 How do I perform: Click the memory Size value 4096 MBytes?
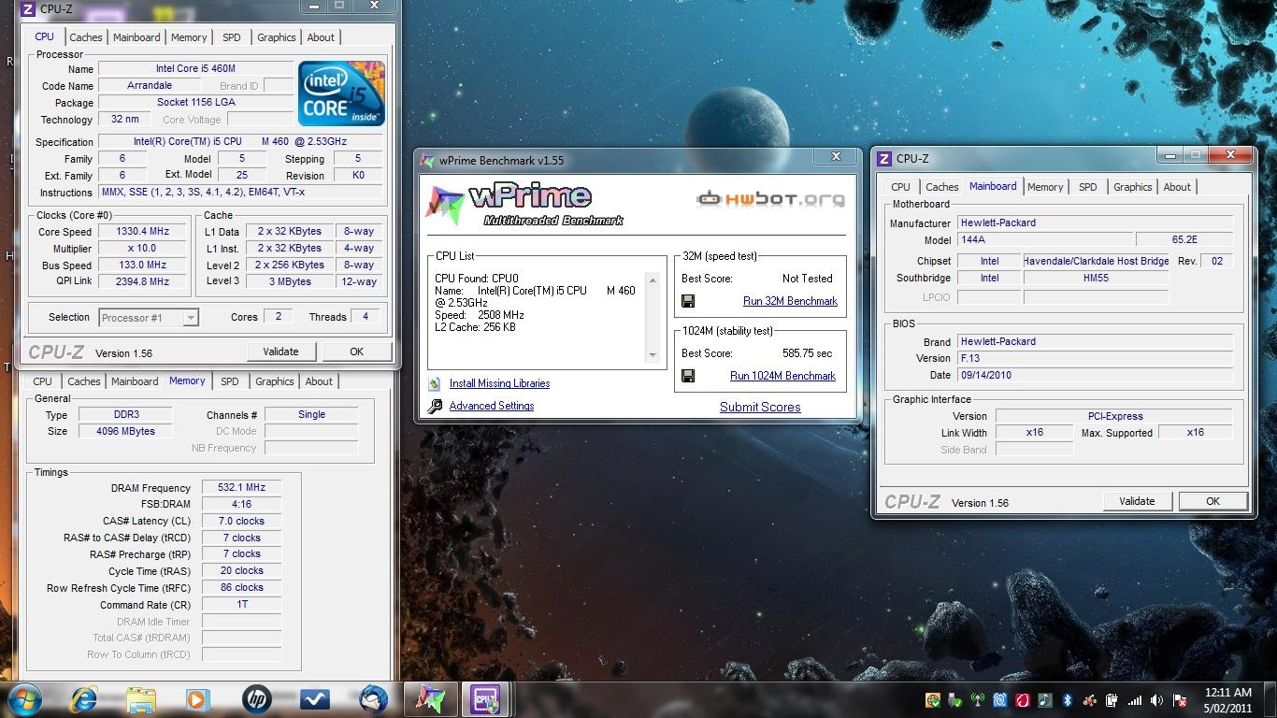coord(125,431)
